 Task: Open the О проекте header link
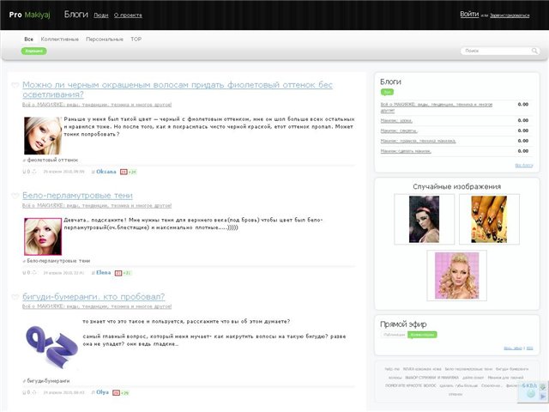128,15
